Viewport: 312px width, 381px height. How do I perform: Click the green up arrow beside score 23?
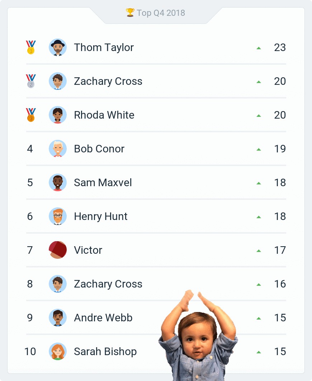tap(259, 48)
